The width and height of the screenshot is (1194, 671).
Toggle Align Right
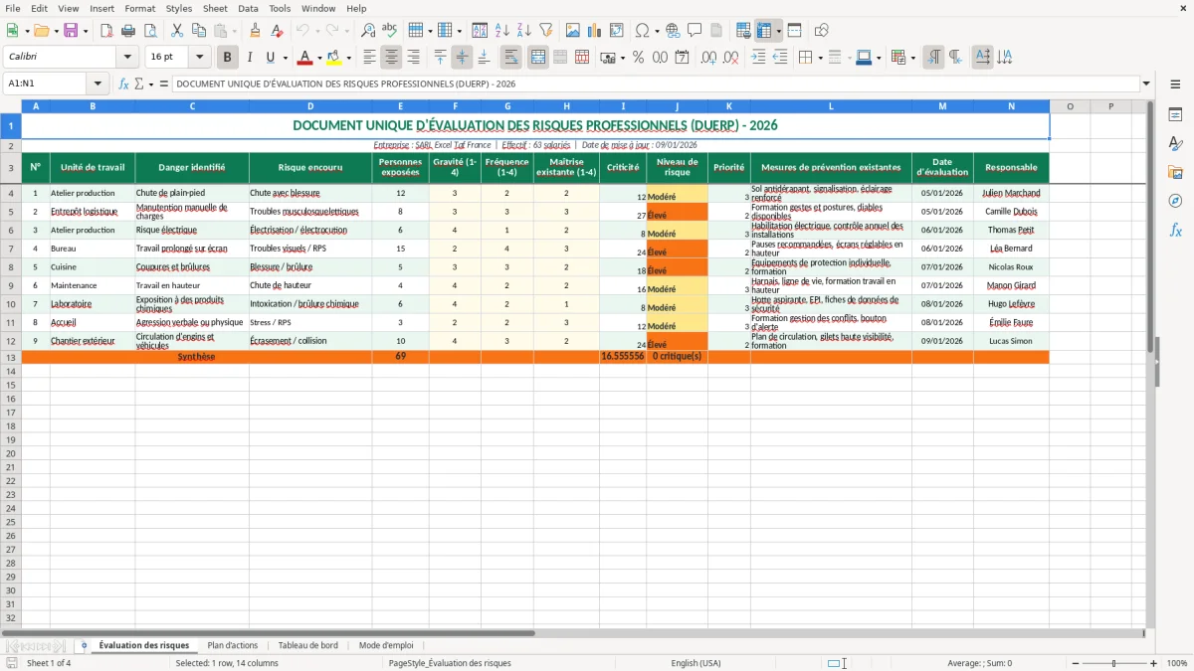tap(413, 58)
